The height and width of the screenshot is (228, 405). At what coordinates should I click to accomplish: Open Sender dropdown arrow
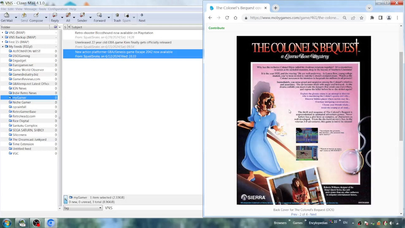click(90, 18)
